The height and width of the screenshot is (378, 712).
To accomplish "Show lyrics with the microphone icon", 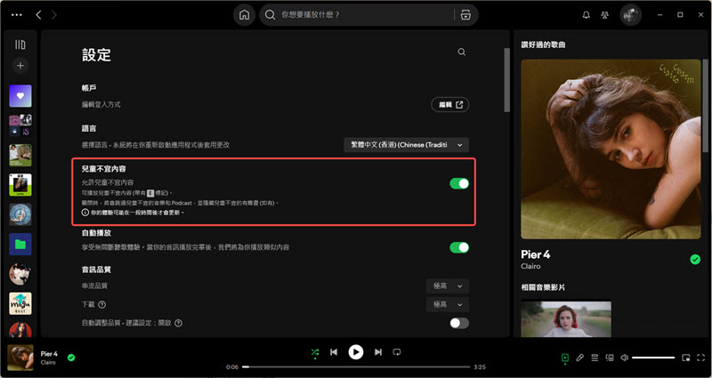I will coord(580,358).
